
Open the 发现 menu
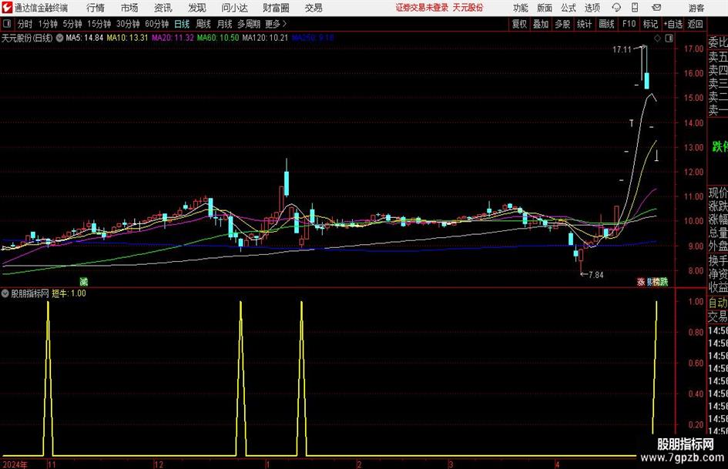(197, 8)
